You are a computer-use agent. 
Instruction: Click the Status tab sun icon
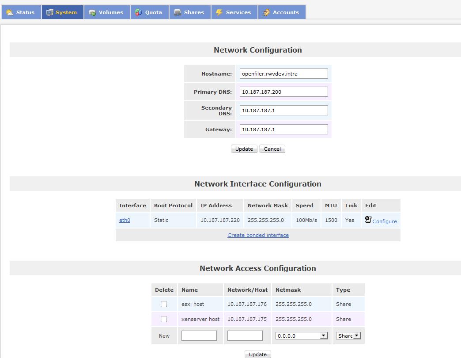click(9, 12)
